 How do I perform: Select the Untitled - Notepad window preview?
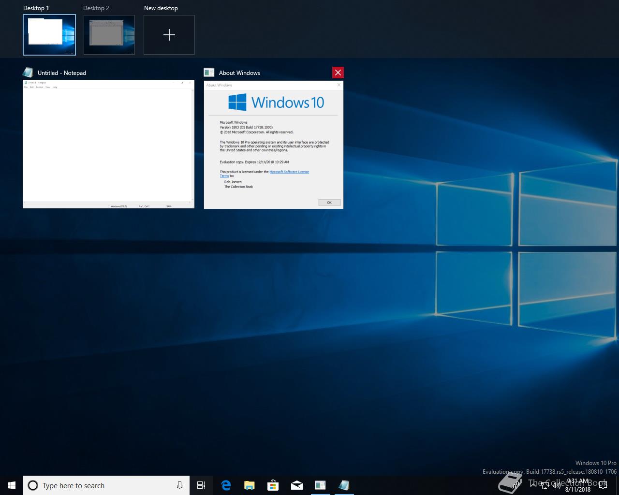[108, 144]
